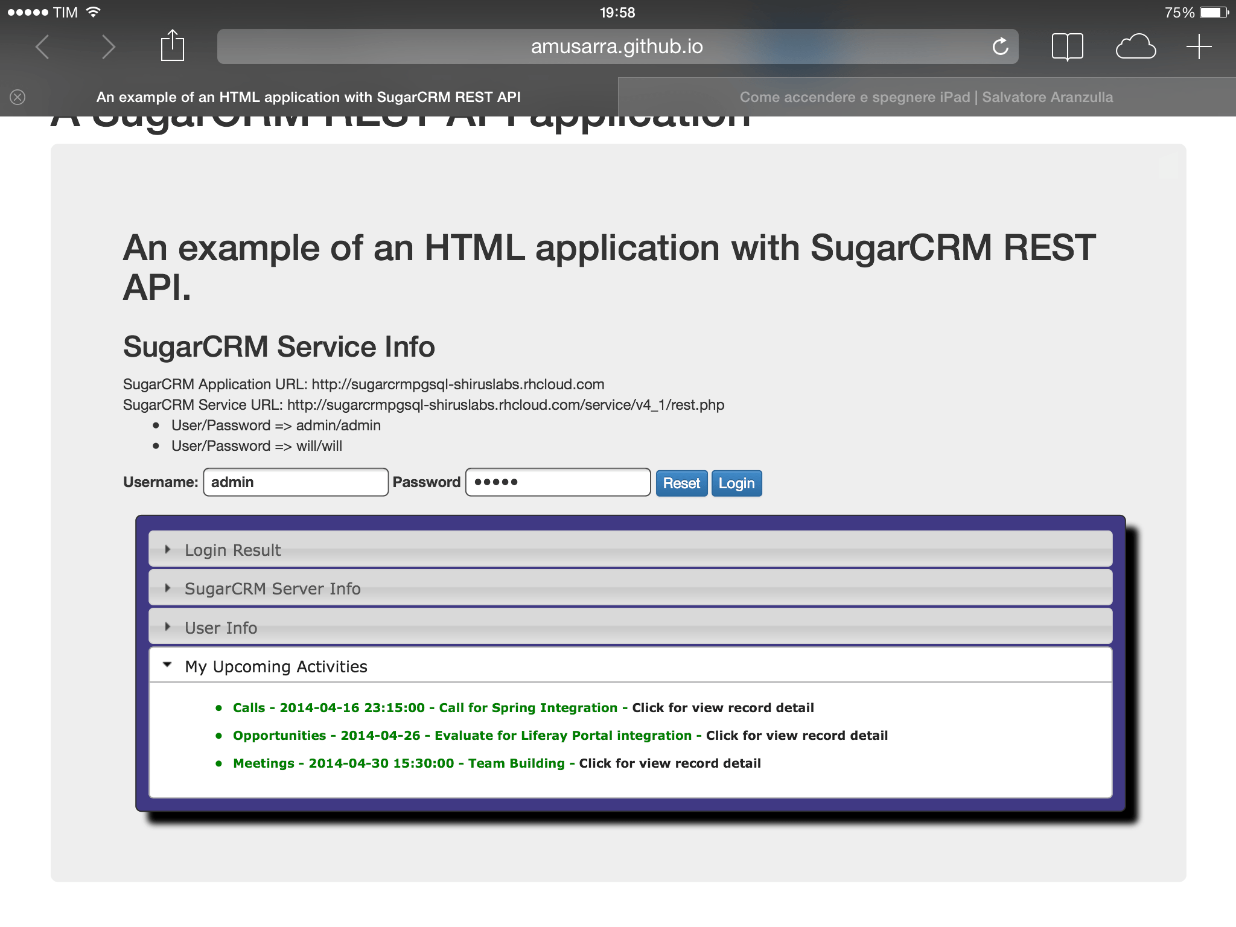Focus the Password input field
Image resolution: width=1236 pixels, height=927 pixels.
[558, 482]
